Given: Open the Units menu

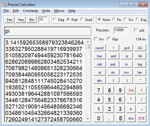Looking at the screenshot, I should pyautogui.click(x=46, y=11).
